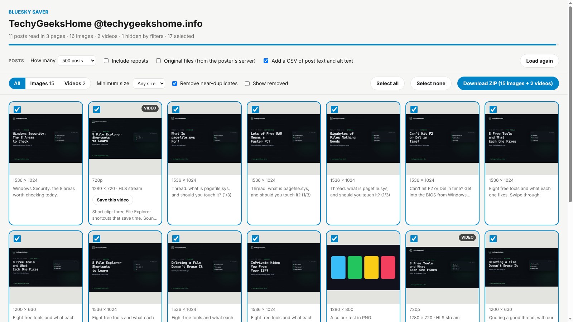Click 'A colour test in PNG.' caption
This screenshot has height=322, width=573.
coord(351,318)
